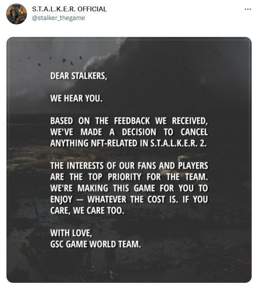Select the 'WE HEAR YOU.' line
This screenshot has width=259, height=288.
pyautogui.click(x=76, y=98)
